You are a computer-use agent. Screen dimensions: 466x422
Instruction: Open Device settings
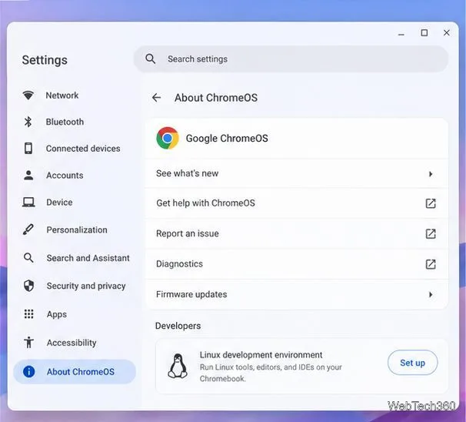tap(75, 203)
